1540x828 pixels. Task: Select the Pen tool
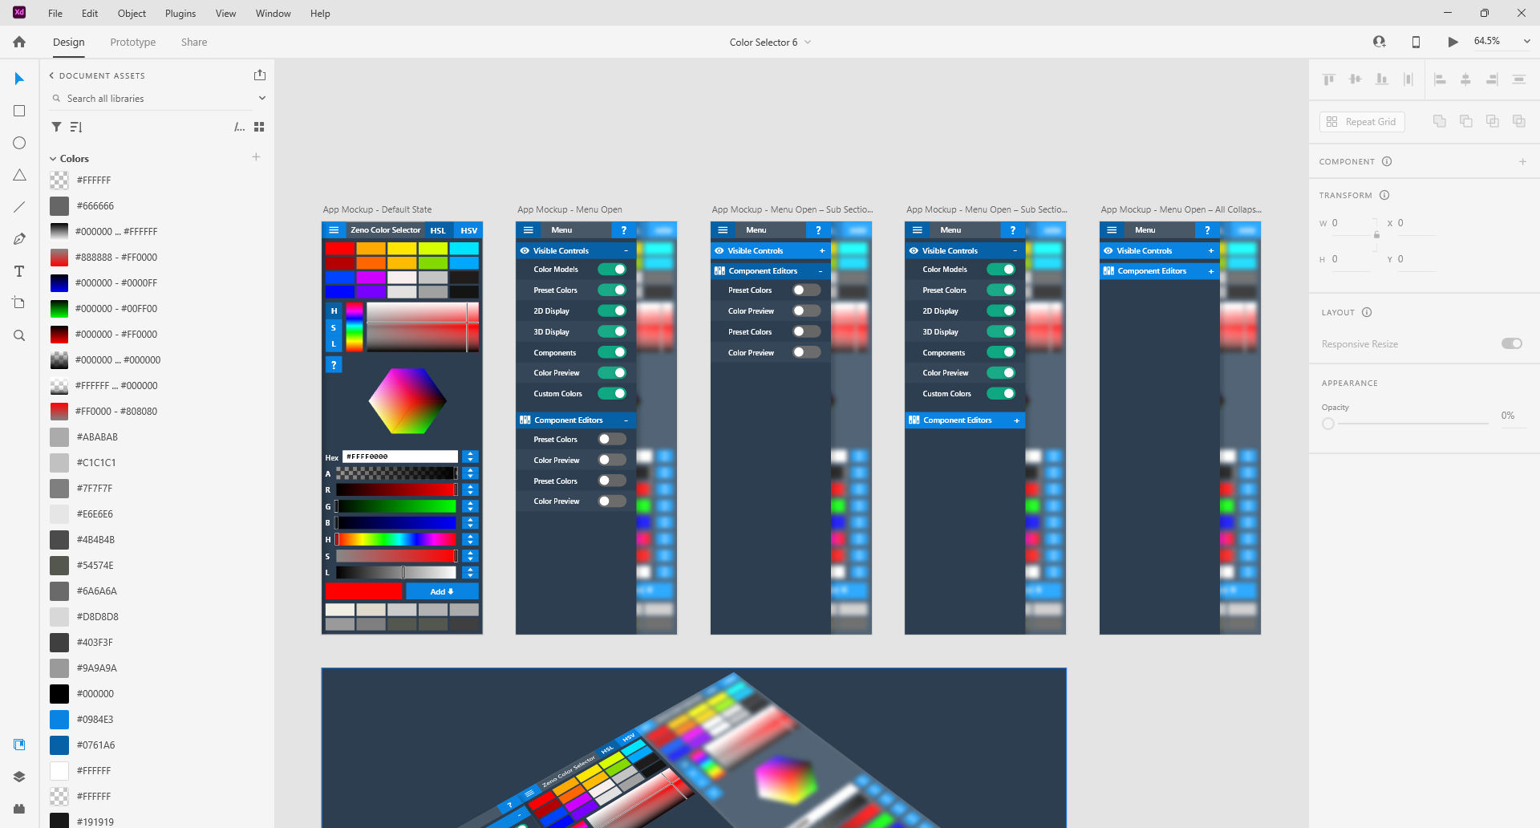point(19,239)
